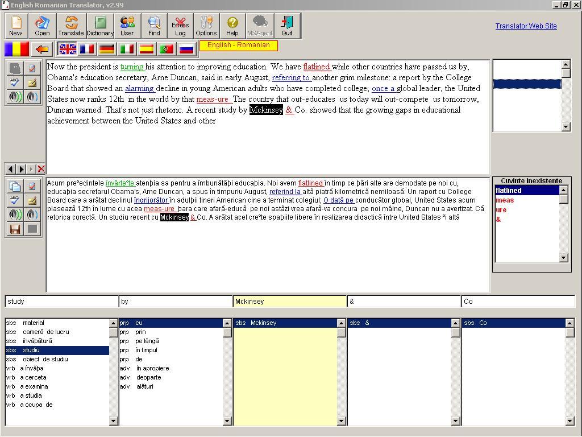Click inside the Mckinsey input field
The image size is (582, 437).
[290, 301]
